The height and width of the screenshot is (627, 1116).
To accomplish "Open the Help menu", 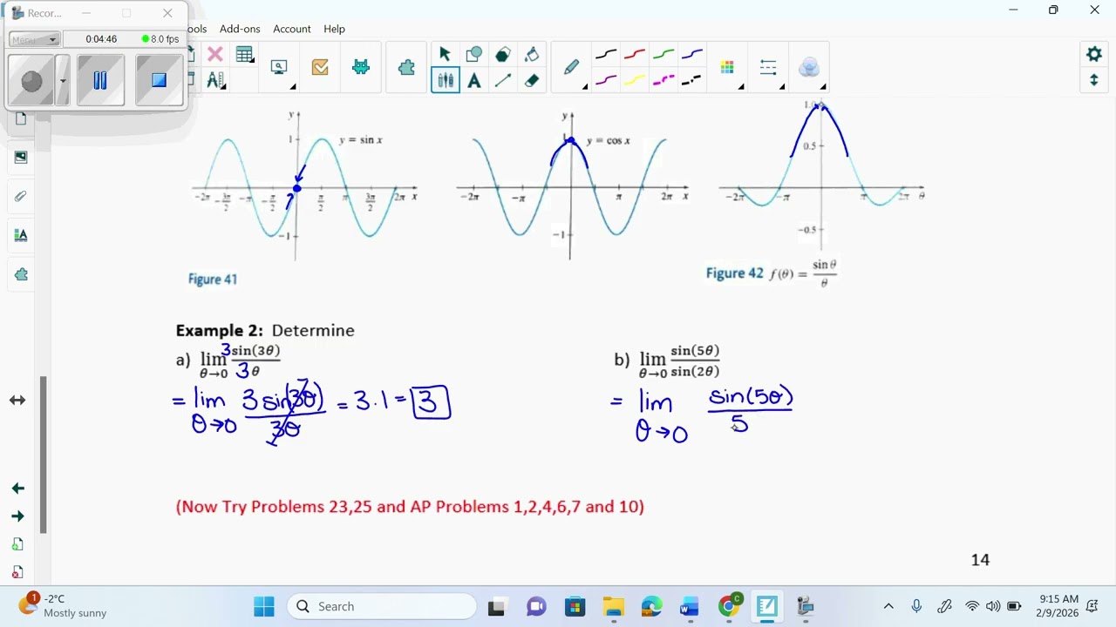I will pos(334,29).
